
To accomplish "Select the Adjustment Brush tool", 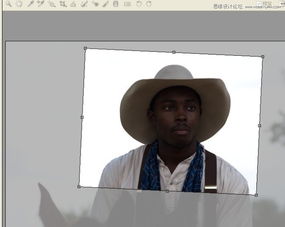I will click(105, 4).
